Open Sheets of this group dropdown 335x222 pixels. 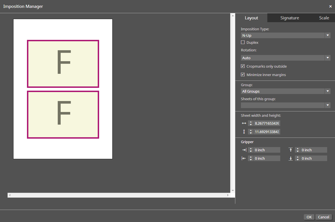286,105
